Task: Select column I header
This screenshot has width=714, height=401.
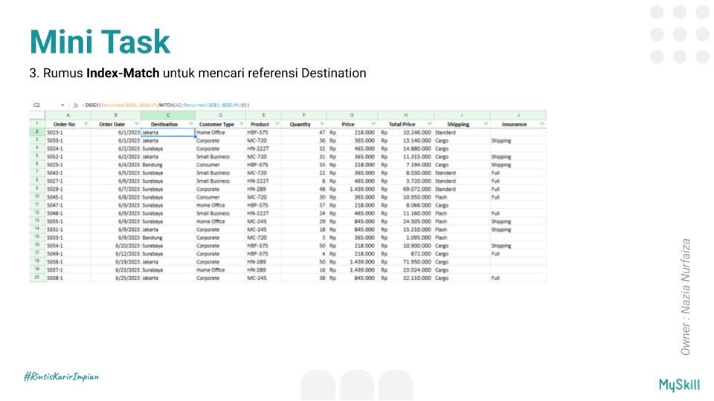Action: tap(462, 115)
